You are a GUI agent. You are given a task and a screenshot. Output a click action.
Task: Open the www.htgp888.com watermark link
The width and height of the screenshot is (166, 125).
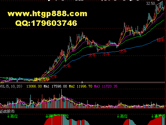click(x=47, y=14)
